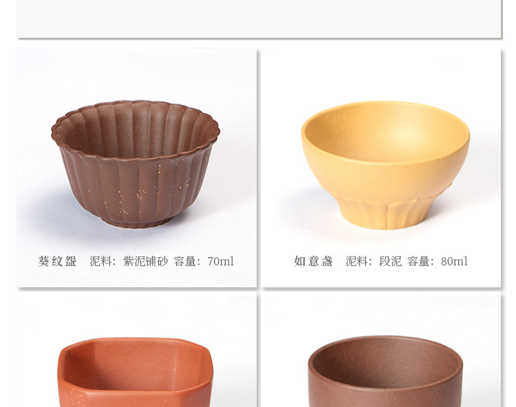Click the 泥料 label under the yellow cup
Viewport: 516px width, 407px height.
(356, 261)
